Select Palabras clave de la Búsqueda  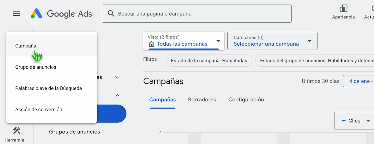click(x=49, y=88)
